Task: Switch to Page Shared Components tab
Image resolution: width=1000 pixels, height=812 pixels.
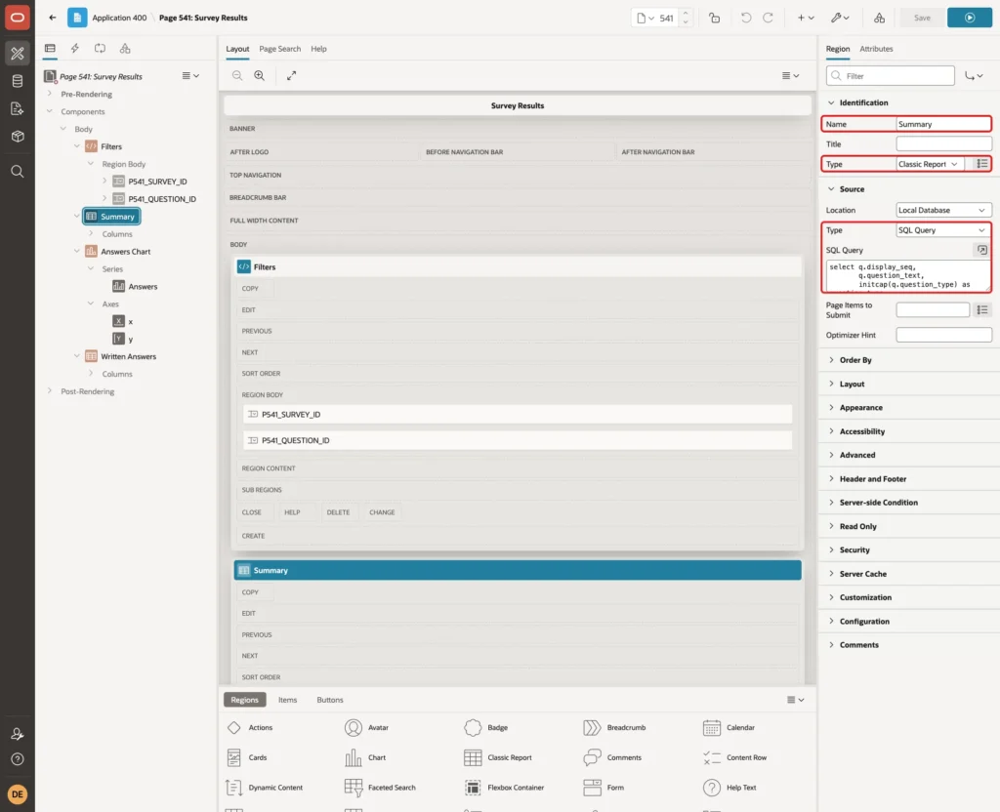Action: [x=125, y=49]
